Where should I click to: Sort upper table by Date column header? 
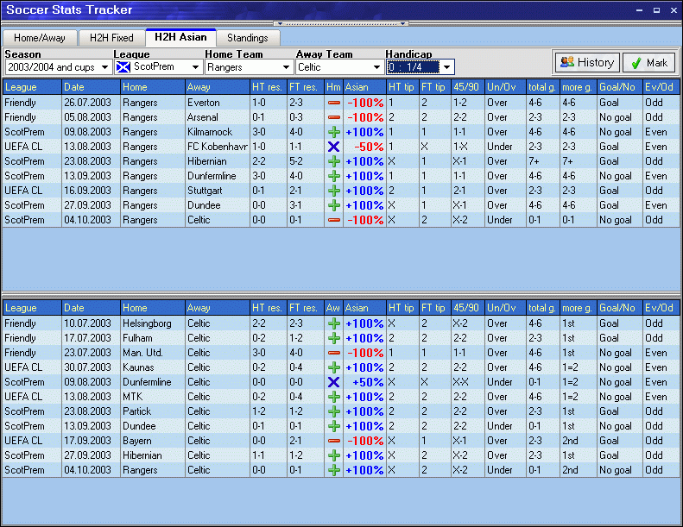(x=90, y=87)
